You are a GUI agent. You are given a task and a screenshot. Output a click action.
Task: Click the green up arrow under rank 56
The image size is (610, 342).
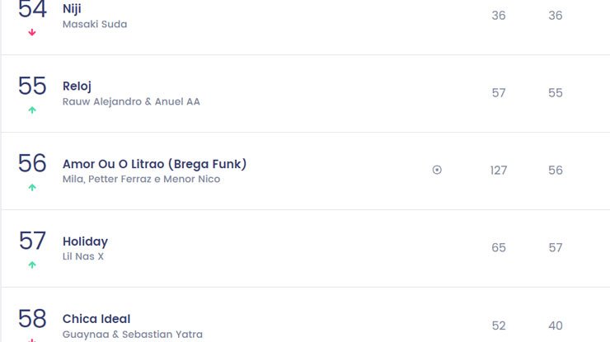click(32, 188)
